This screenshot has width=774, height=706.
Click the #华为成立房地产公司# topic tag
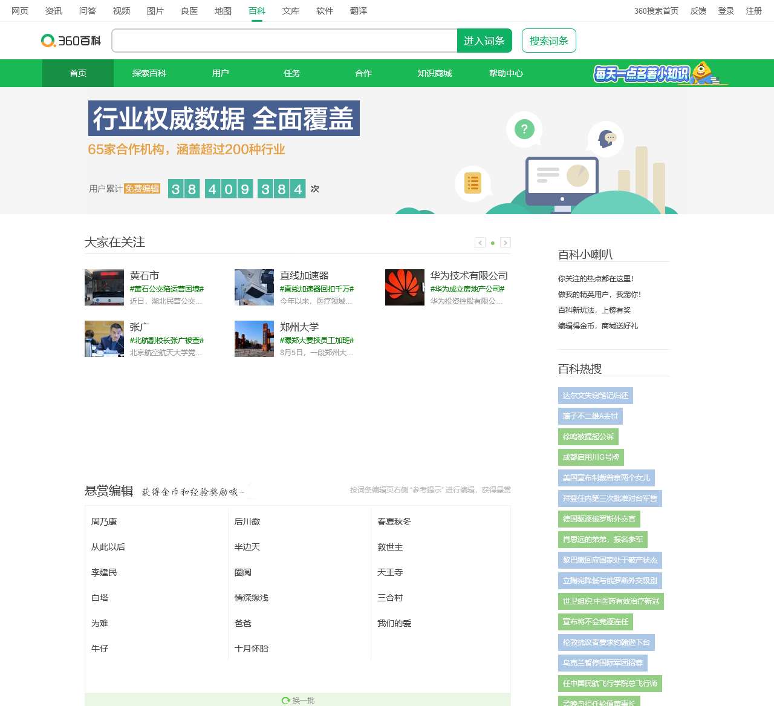[x=467, y=289]
